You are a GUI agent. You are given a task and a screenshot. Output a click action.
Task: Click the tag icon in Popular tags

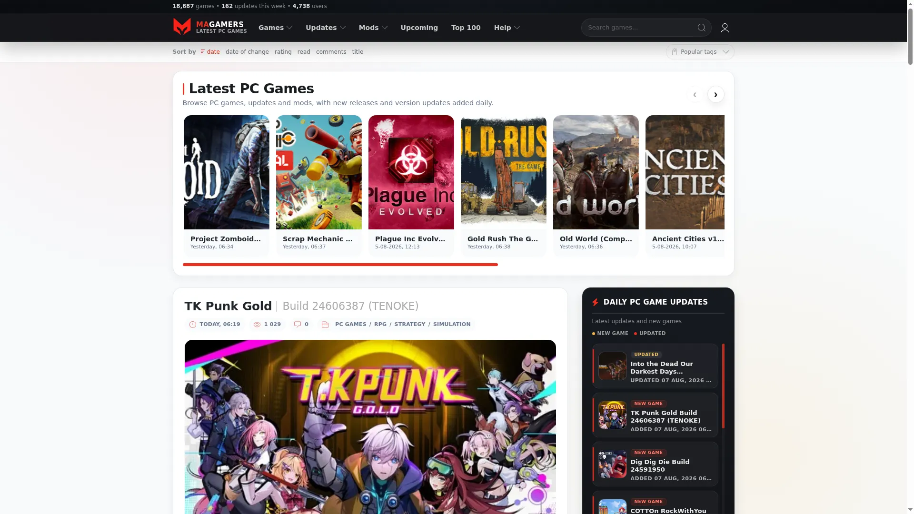(x=675, y=52)
